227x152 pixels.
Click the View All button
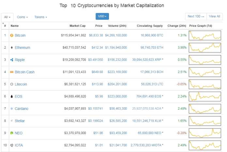point(214,16)
